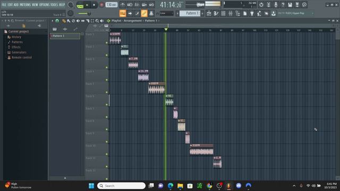Image resolution: width=340 pixels, height=191 pixels.
Task: Select the playlist Slice tool
Action: pos(88,21)
